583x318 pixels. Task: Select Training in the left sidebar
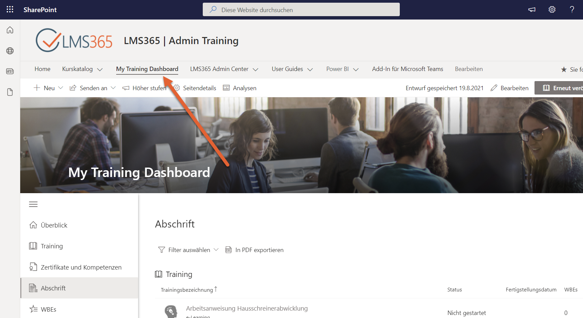pos(52,246)
